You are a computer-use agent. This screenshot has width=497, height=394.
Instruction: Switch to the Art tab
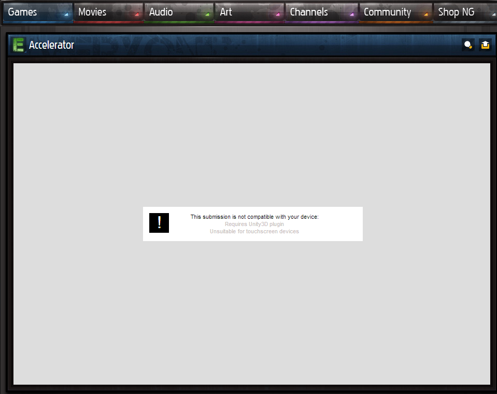coord(226,12)
